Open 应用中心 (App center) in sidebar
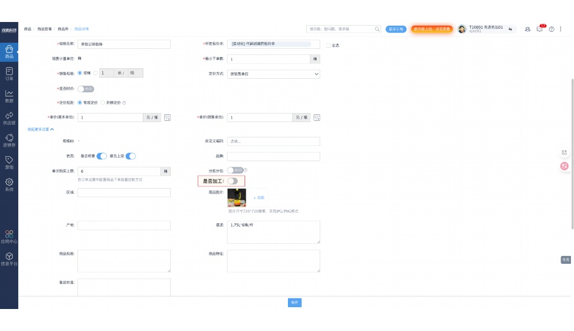The image size is (574, 331). pyautogui.click(x=9, y=237)
